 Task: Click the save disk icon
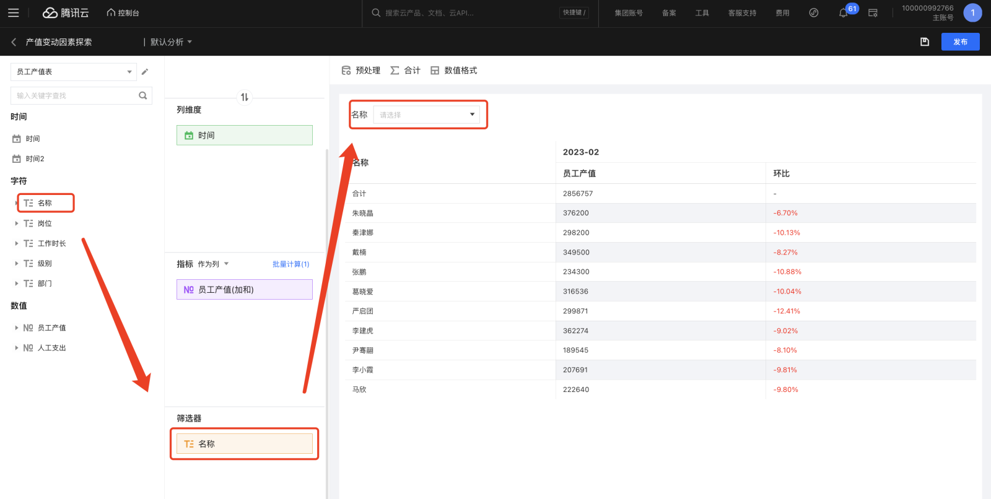click(x=925, y=42)
